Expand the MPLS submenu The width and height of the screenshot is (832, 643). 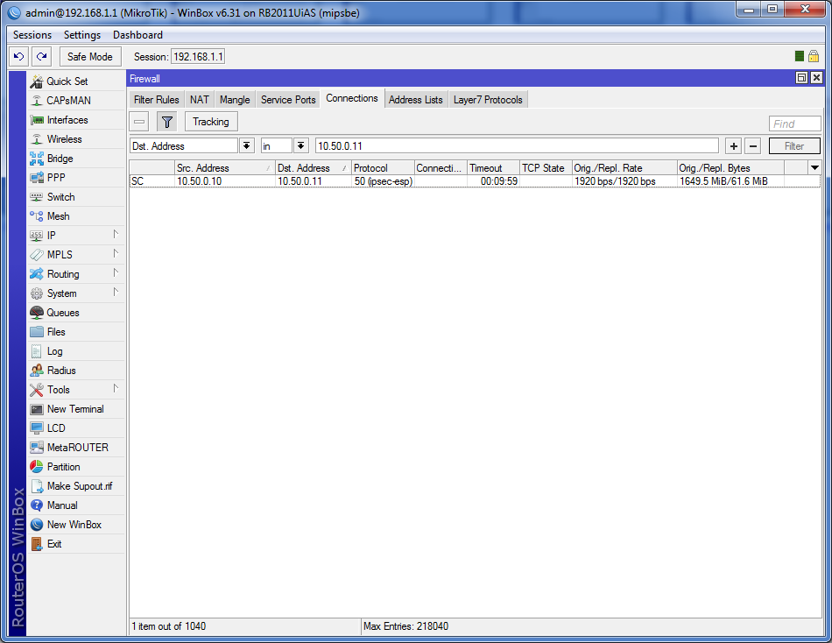click(76, 255)
